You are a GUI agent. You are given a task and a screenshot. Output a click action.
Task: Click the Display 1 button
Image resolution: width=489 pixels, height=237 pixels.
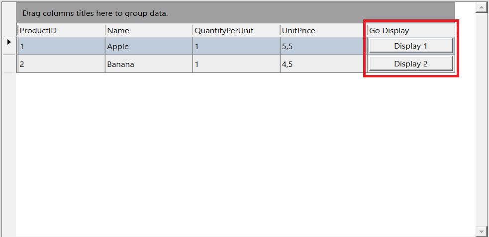click(x=410, y=46)
